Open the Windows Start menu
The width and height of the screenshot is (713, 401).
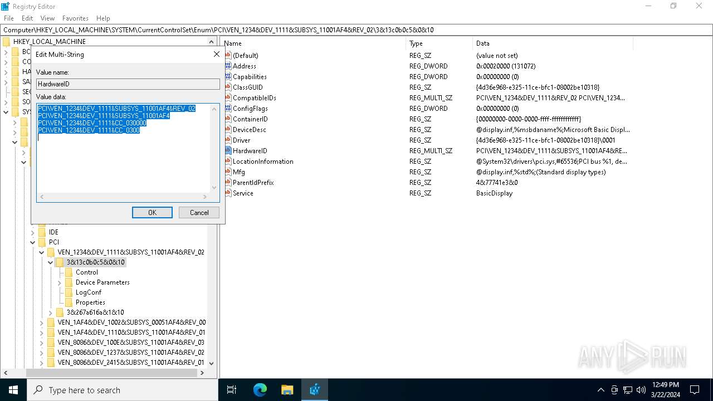click(13, 390)
